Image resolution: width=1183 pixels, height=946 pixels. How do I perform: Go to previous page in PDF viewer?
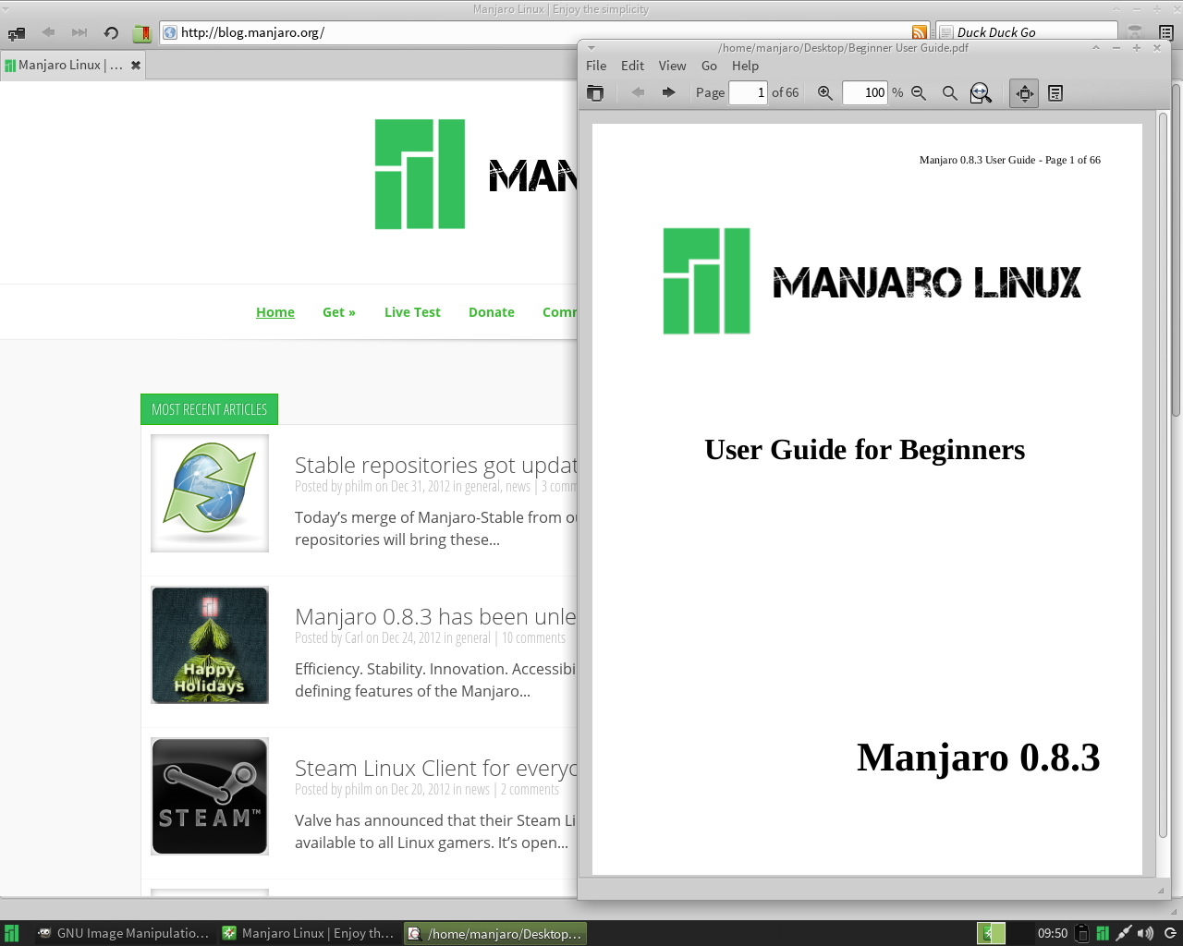(638, 92)
